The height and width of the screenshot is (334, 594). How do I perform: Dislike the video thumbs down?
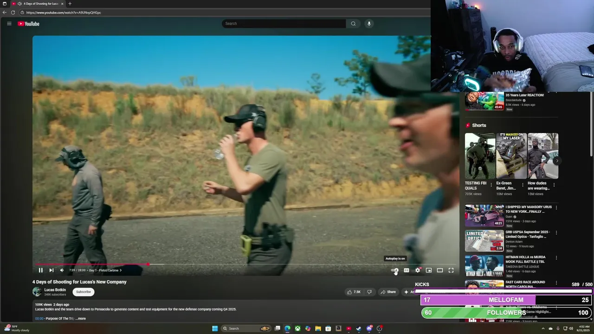369,292
